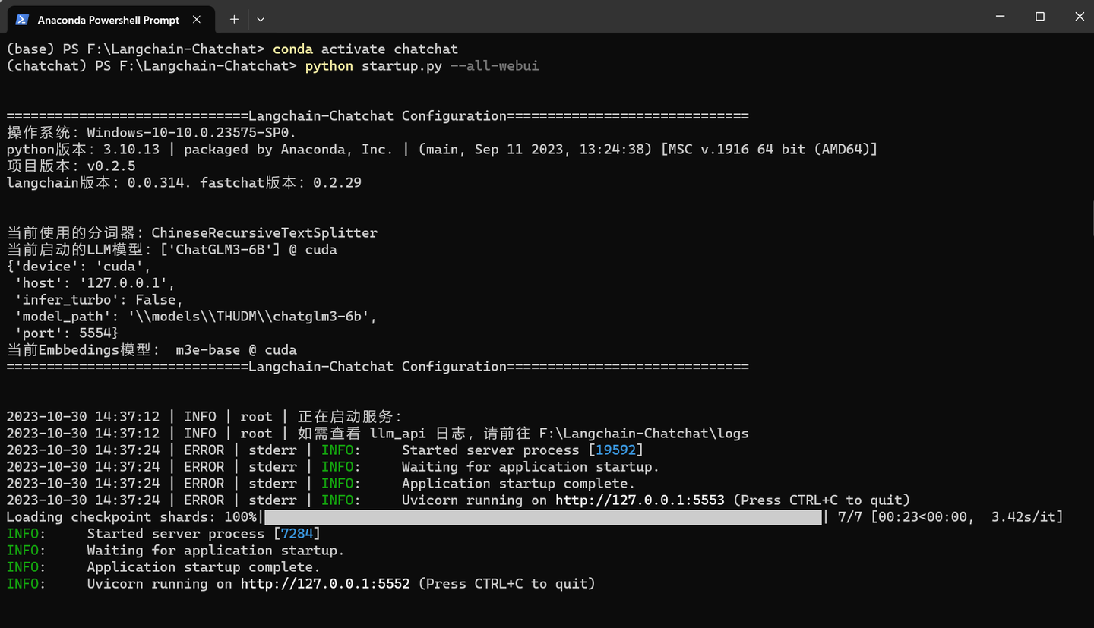Click the 'Windows-10-10.0.23575-SP0' OS text
This screenshot has height=628, width=1094.
pos(188,133)
